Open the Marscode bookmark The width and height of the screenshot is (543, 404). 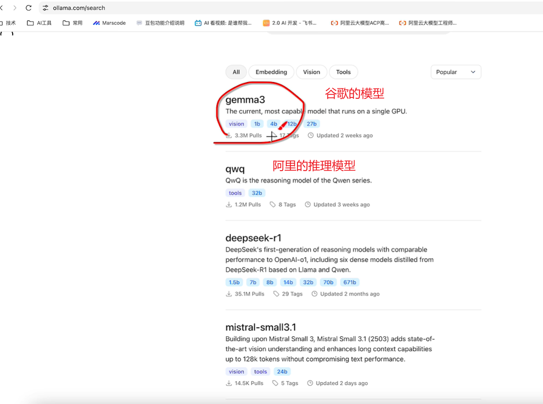pyautogui.click(x=109, y=23)
